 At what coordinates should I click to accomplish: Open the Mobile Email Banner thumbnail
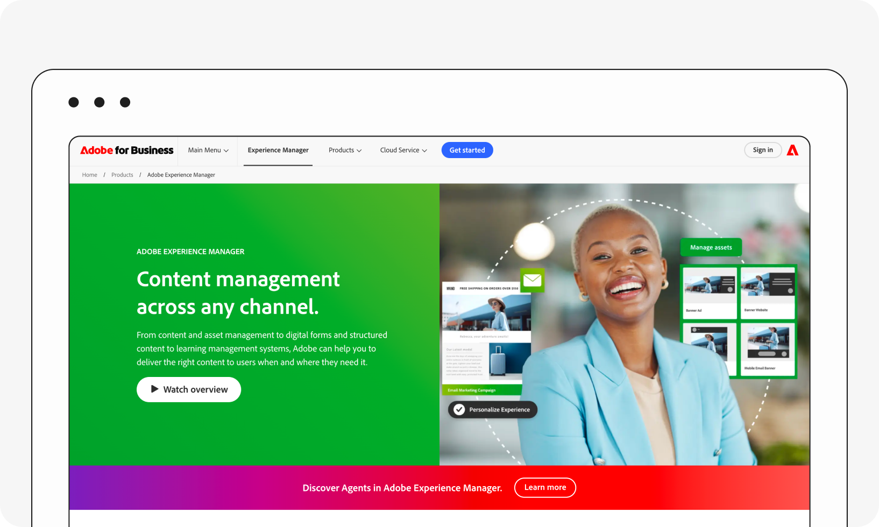pos(768,349)
